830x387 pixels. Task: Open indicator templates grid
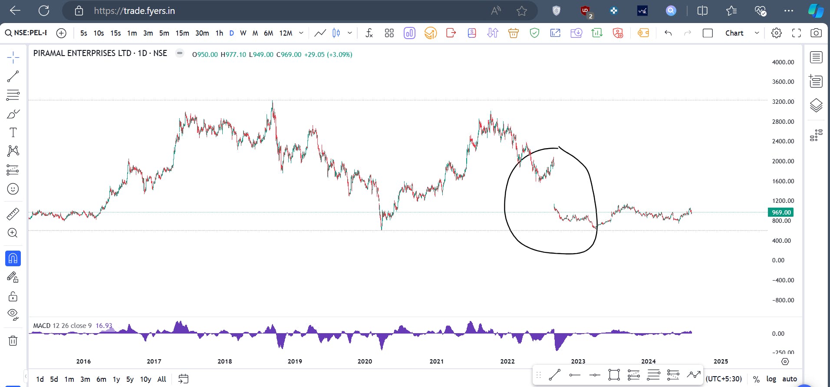coord(389,33)
